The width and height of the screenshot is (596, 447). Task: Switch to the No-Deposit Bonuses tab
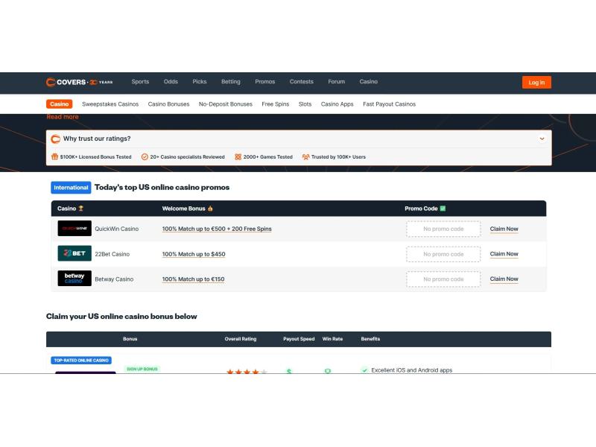click(x=226, y=104)
